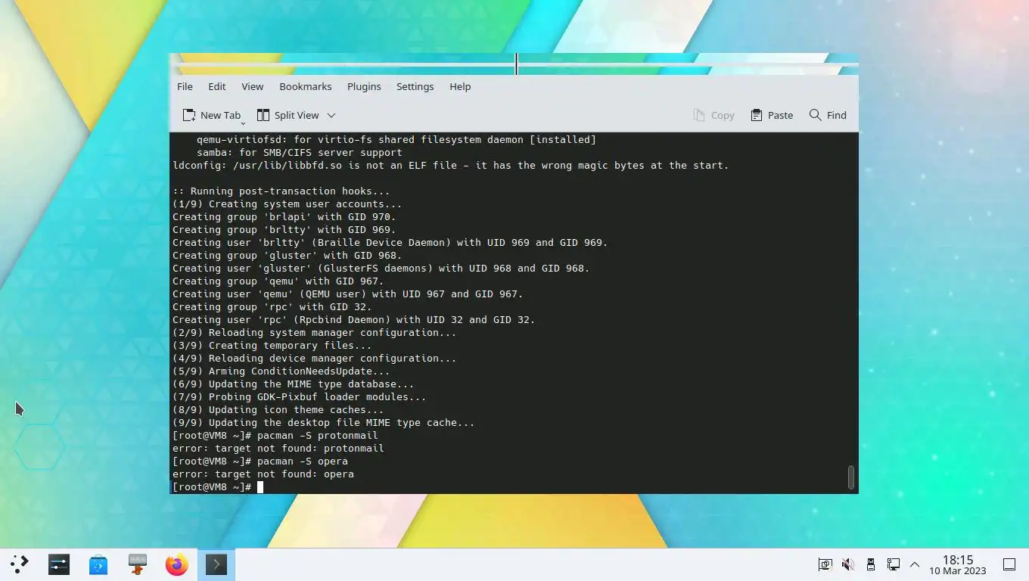Open the Help menu

(x=460, y=86)
